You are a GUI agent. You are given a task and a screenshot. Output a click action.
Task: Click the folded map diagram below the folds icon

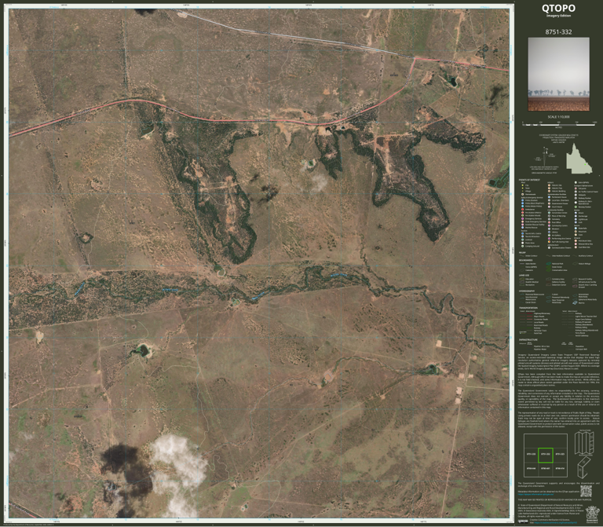click(x=583, y=467)
